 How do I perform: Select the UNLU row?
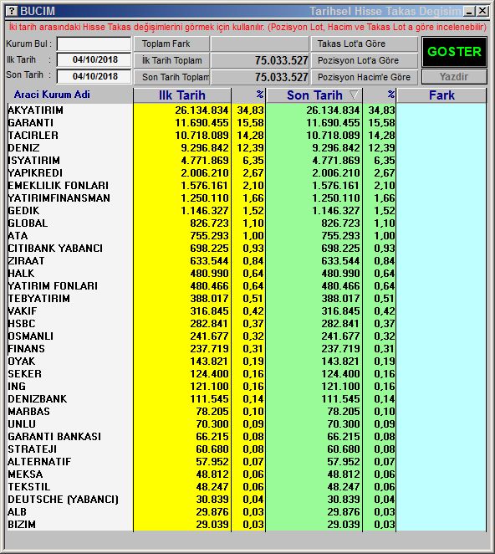click(247, 424)
